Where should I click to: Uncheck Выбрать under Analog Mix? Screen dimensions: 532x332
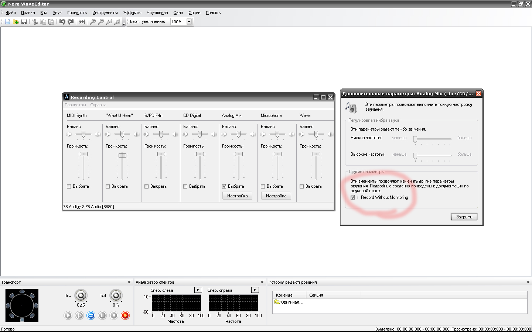click(x=224, y=186)
